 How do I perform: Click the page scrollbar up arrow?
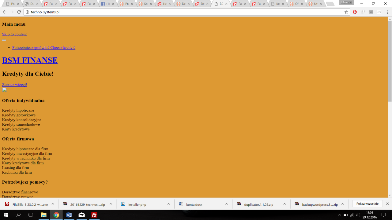390,19
